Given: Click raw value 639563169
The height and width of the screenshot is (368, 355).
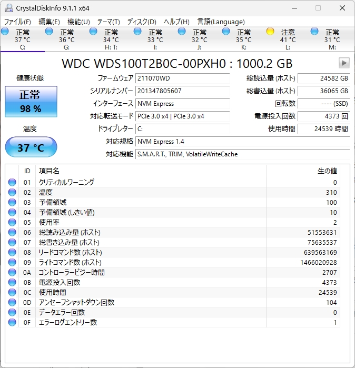Looking at the screenshot, I should pos(320,252).
